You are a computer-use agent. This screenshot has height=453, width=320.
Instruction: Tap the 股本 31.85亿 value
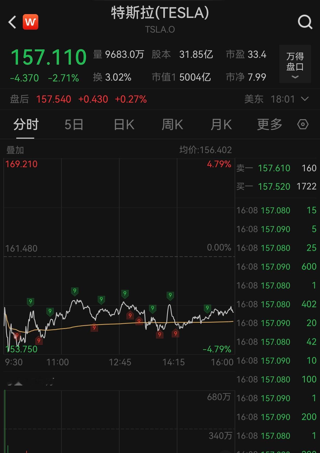click(x=182, y=55)
